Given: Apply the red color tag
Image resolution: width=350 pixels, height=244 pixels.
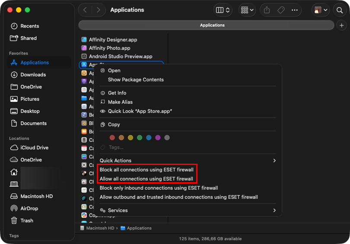Looking at the screenshot, I should click(x=112, y=138).
